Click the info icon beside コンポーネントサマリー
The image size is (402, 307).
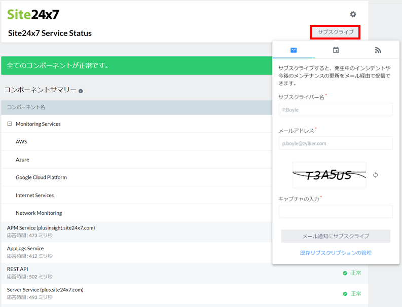click(81, 91)
